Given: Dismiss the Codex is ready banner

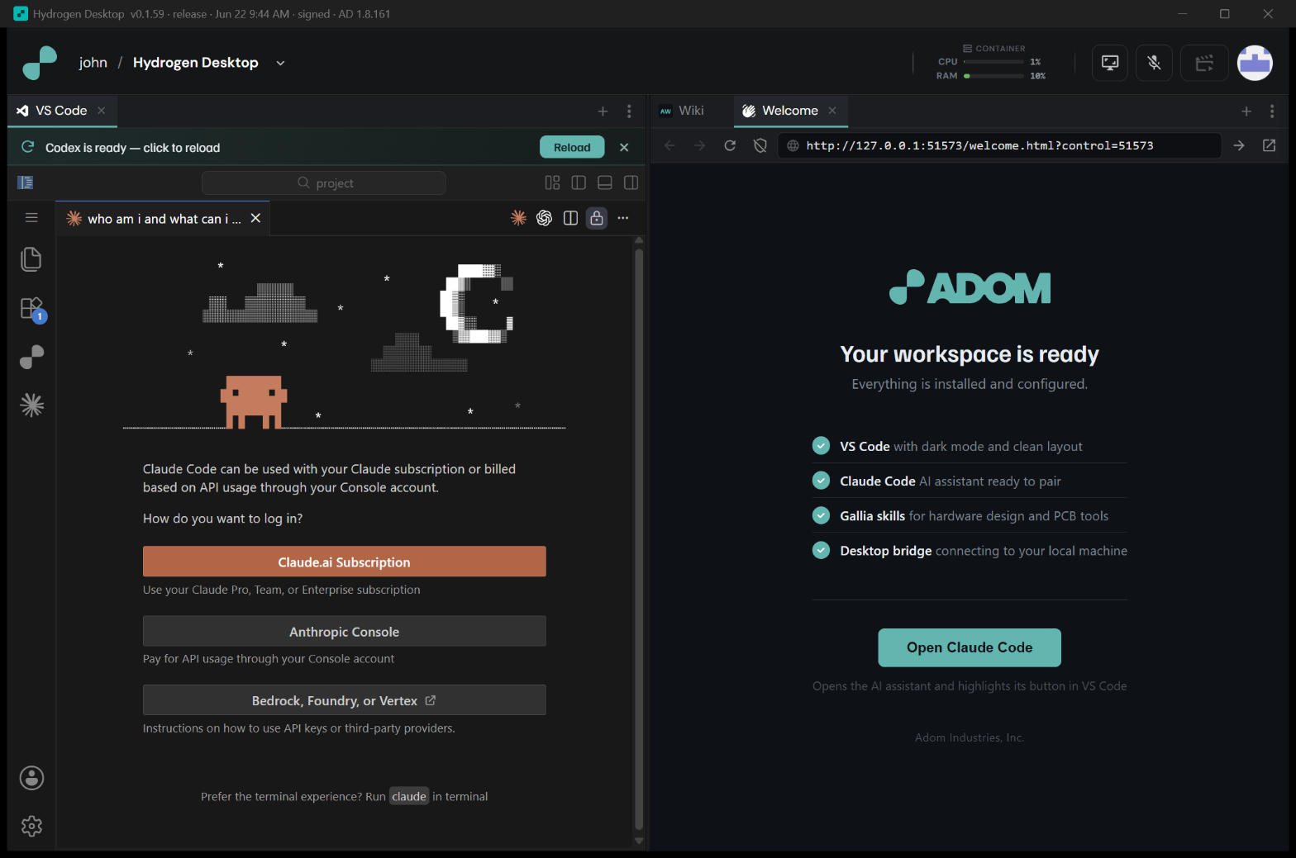Looking at the screenshot, I should point(624,147).
